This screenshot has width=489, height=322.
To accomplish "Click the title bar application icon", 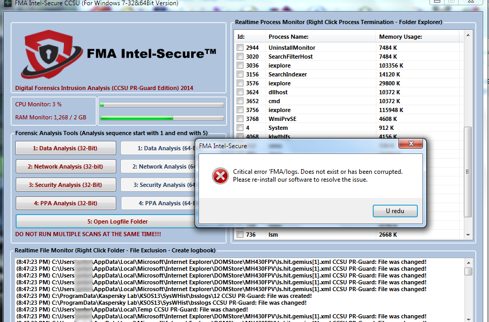I will coord(7,3).
